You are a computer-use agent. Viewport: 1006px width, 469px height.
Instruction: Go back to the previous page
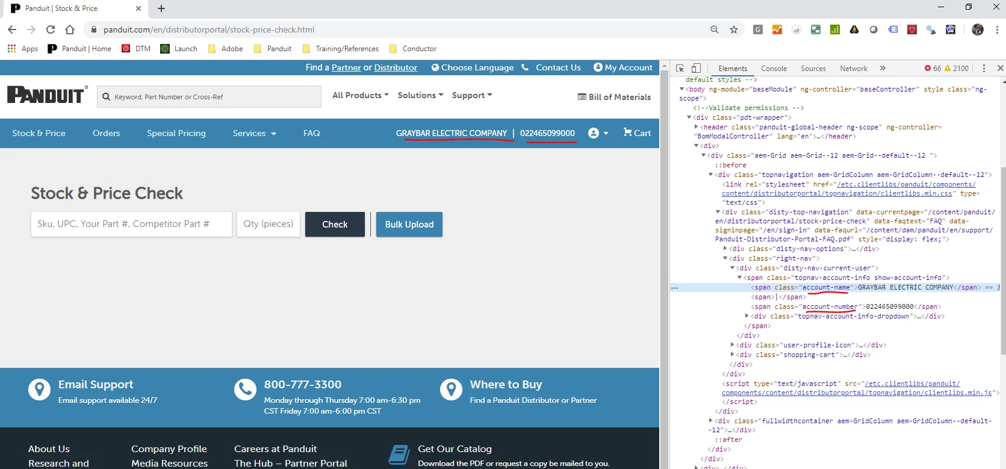tap(12, 30)
